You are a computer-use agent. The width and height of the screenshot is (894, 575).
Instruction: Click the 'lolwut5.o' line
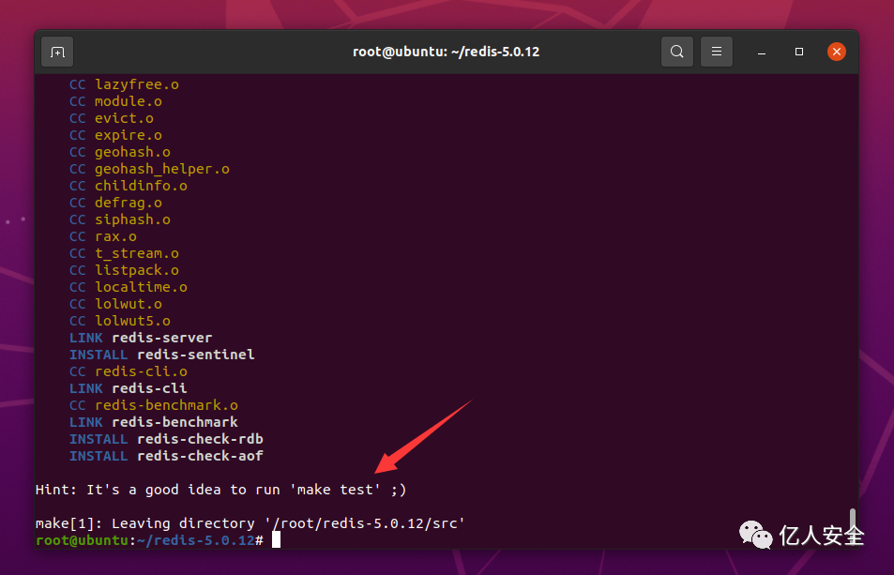tap(120, 321)
